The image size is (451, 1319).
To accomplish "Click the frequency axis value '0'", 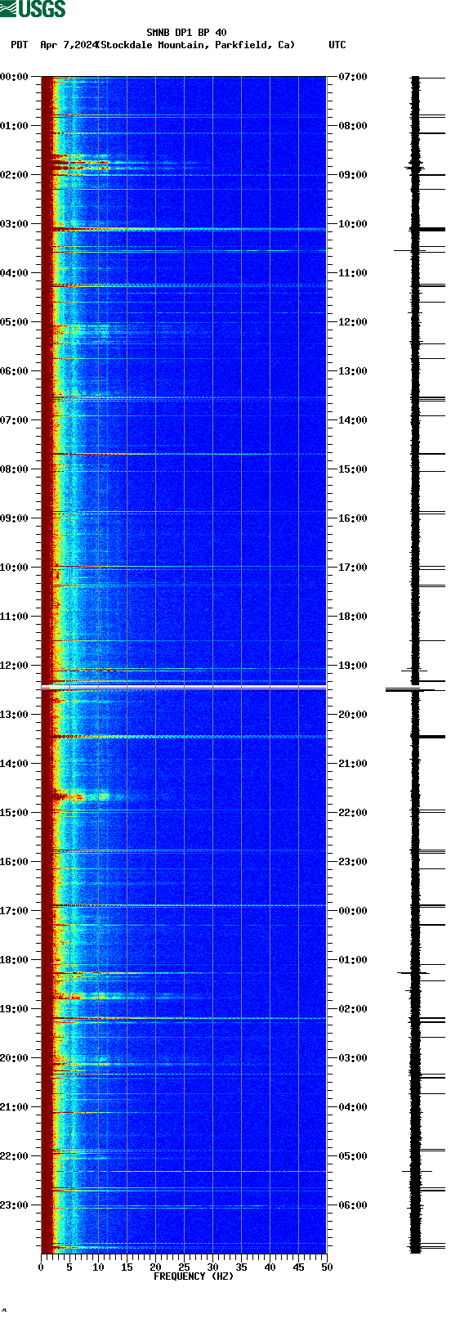I will coord(41,1267).
